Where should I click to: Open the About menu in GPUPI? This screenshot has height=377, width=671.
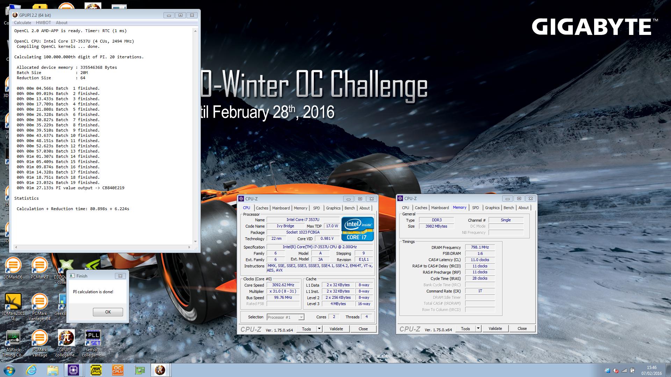(62, 23)
